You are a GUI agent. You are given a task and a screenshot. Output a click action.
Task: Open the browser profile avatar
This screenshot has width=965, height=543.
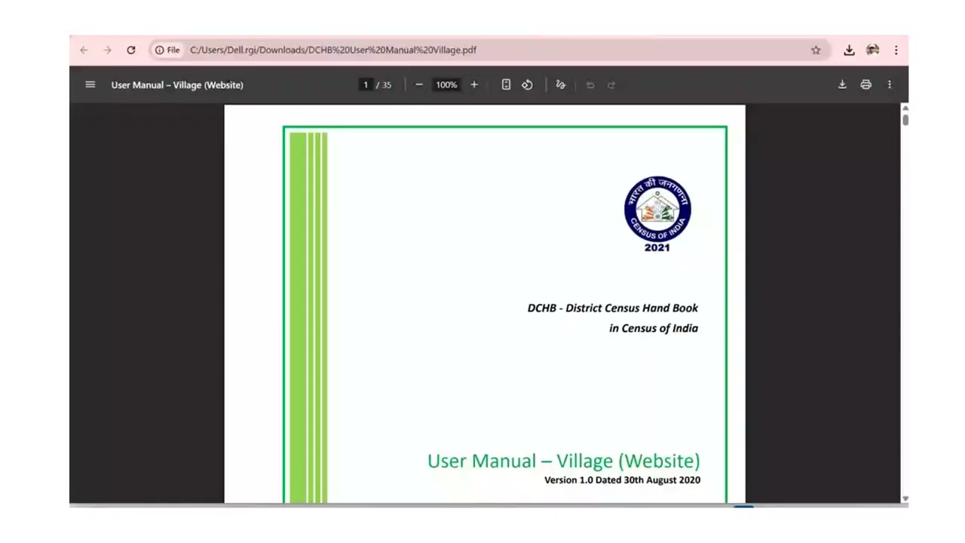coord(872,50)
